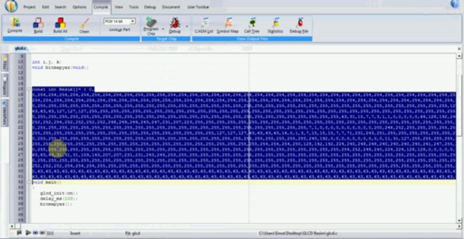The width and height of the screenshot is (464, 239).
Task: Open the Files side panel tab
Action: (5, 62)
